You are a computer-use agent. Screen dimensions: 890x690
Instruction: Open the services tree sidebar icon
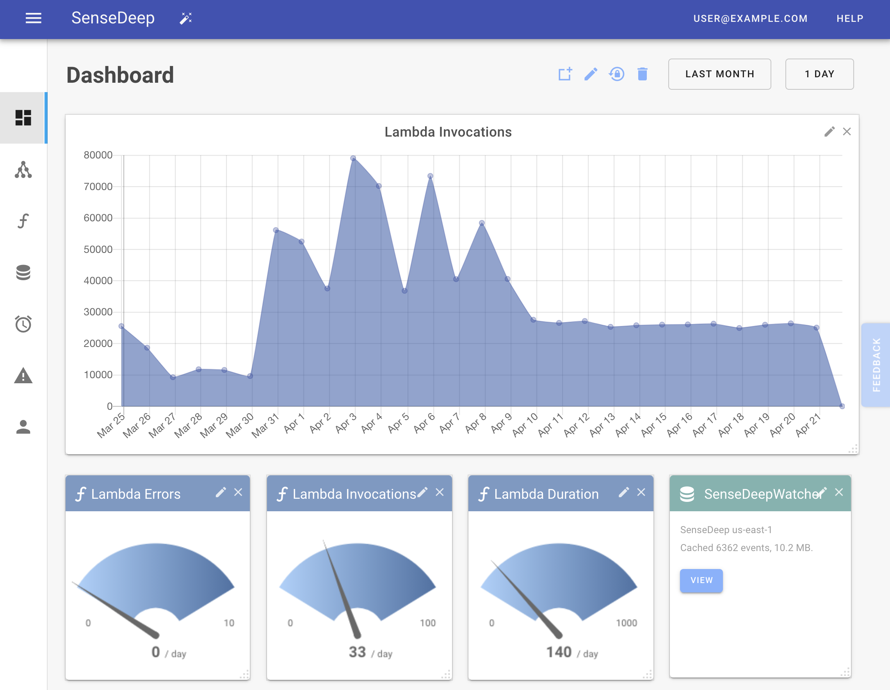point(23,169)
